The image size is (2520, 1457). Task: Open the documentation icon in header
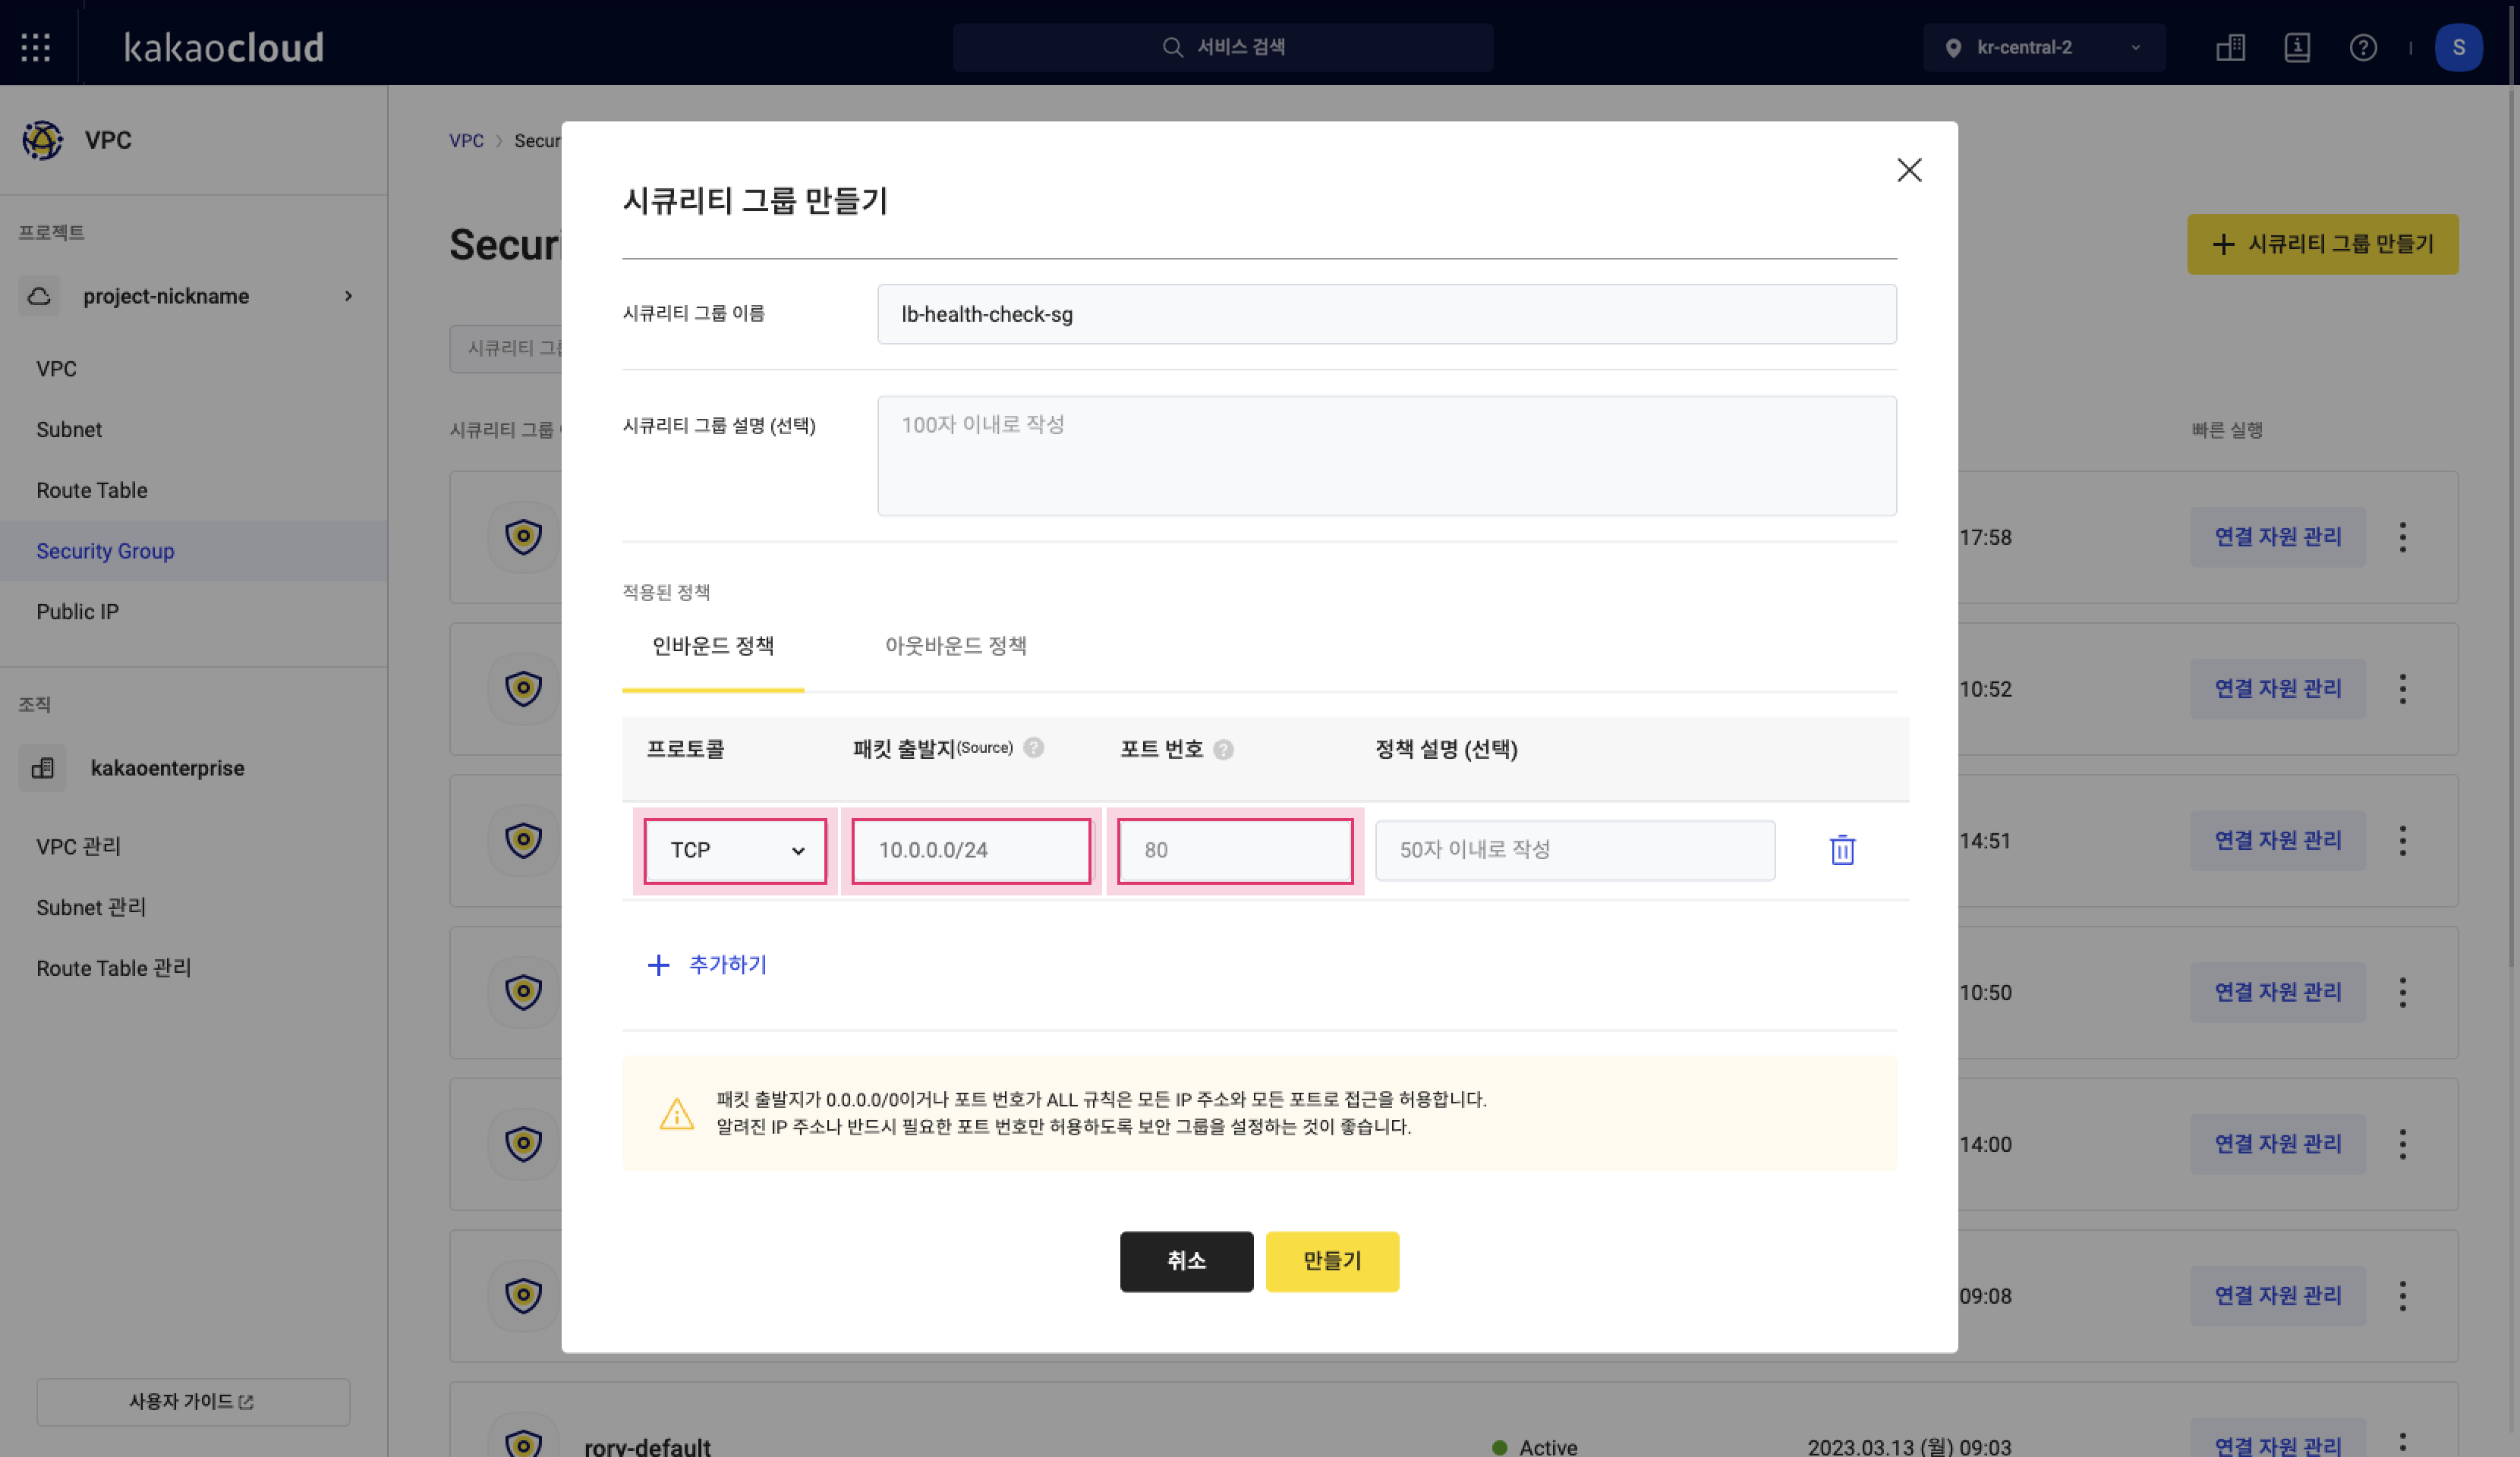2297,47
